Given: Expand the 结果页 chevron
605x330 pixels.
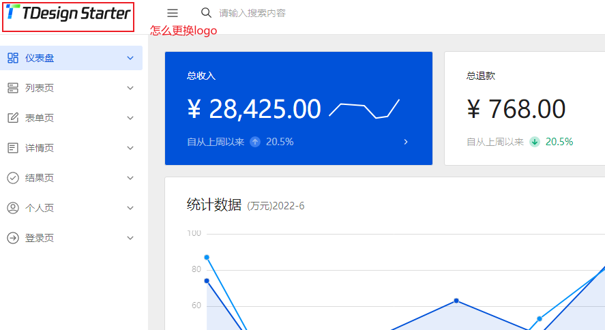Looking at the screenshot, I should tap(130, 178).
